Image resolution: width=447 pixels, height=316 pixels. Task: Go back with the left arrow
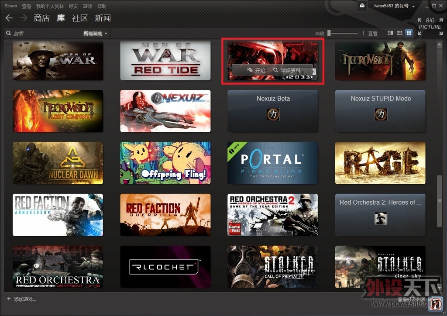point(9,18)
